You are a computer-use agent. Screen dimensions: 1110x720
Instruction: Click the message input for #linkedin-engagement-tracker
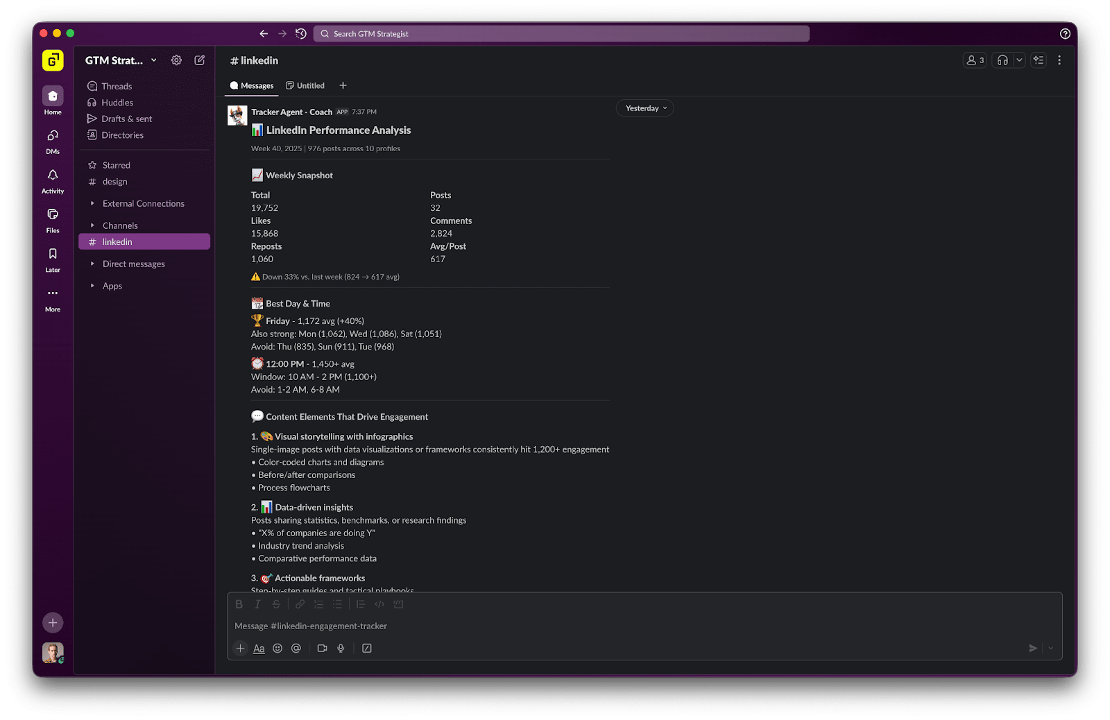coord(644,626)
